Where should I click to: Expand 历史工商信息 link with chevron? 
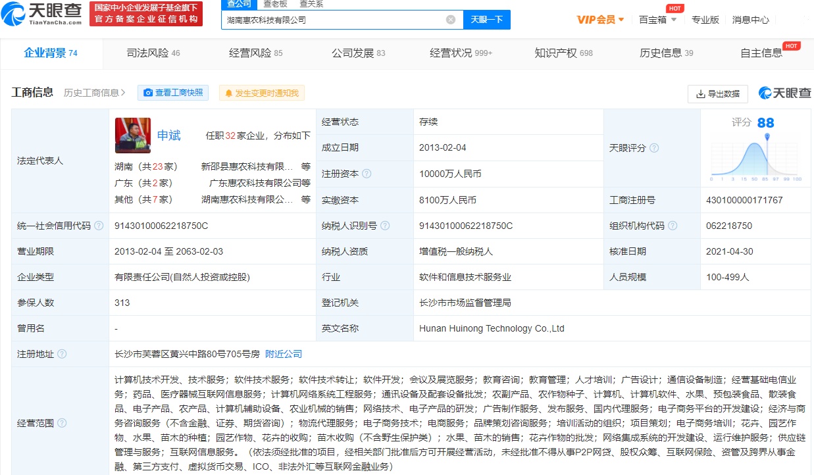pos(95,93)
